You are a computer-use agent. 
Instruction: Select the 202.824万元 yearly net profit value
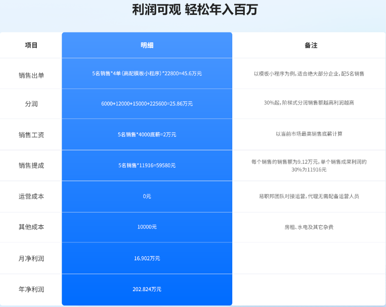(x=147, y=289)
